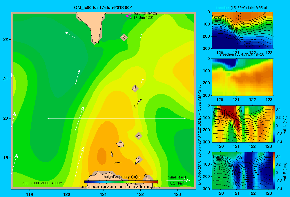Click the 200 depth legend entry
The width and height of the screenshot is (290, 197).
click(25, 183)
